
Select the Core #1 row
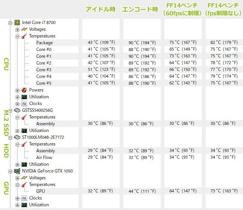click(57, 56)
